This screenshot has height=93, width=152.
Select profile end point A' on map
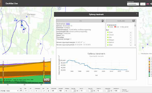24,29
